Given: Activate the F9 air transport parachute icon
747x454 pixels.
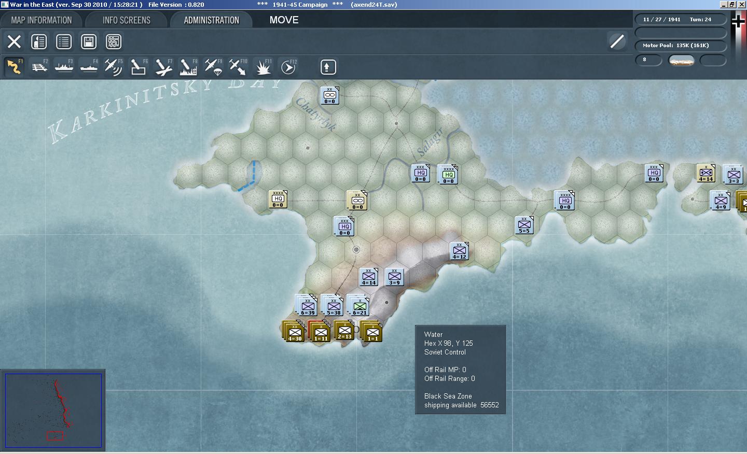Looking at the screenshot, I should pyautogui.click(x=213, y=67).
